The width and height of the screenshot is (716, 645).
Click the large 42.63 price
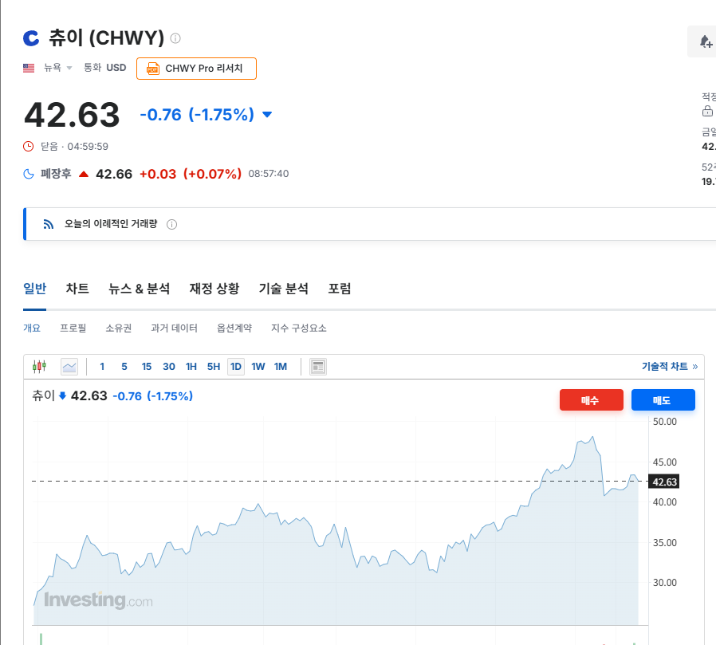click(x=72, y=115)
